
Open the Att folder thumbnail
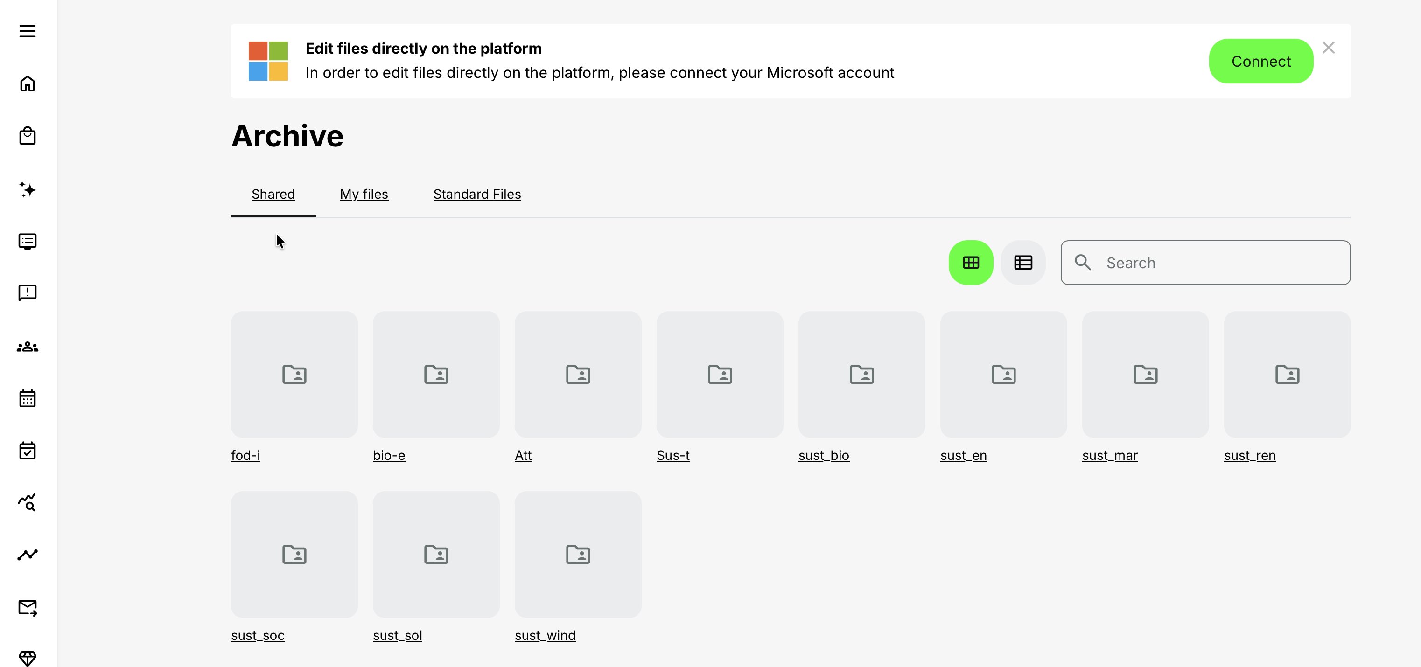pyautogui.click(x=578, y=375)
